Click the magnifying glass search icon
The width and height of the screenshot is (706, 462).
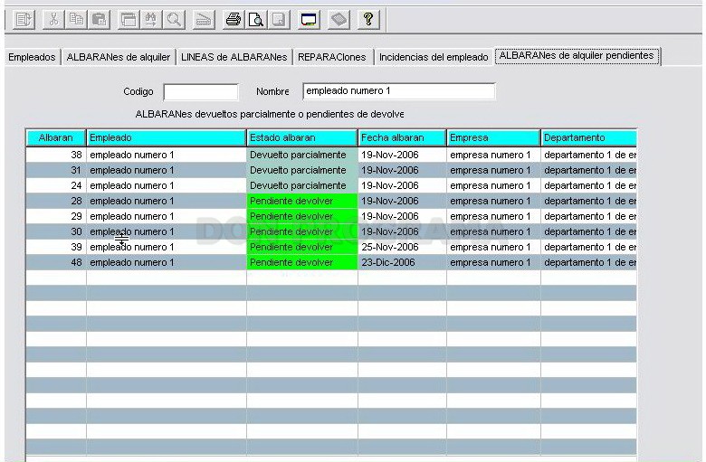click(174, 20)
